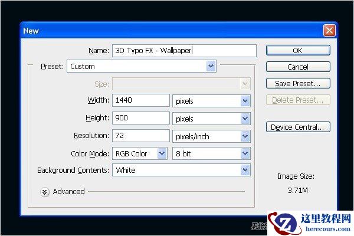This screenshot has width=354, height=236.
Task: Click Save Preset... button
Action: click(298, 83)
